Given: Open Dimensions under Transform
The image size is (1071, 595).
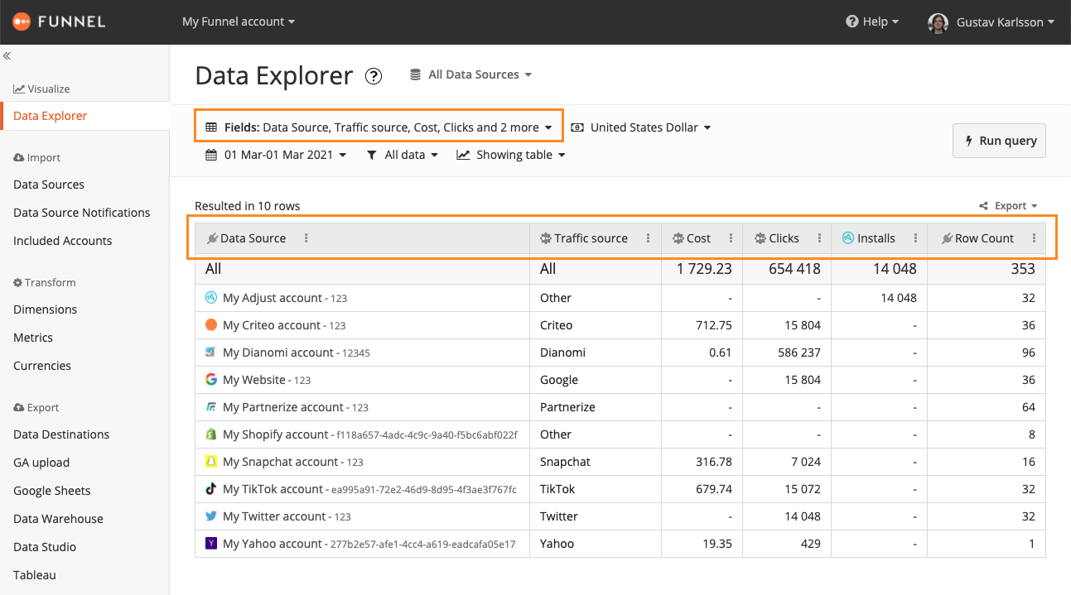Looking at the screenshot, I should pyautogui.click(x=46, y=309).
